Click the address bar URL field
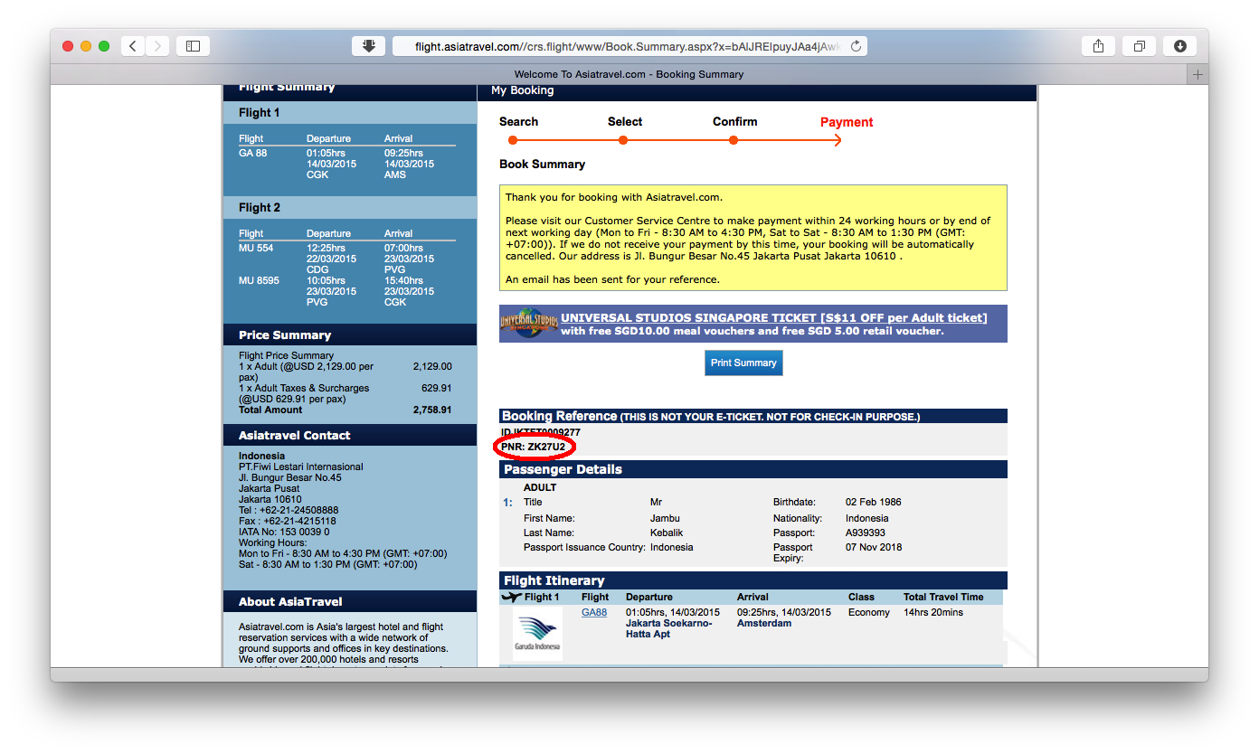 tap(629, 46)
